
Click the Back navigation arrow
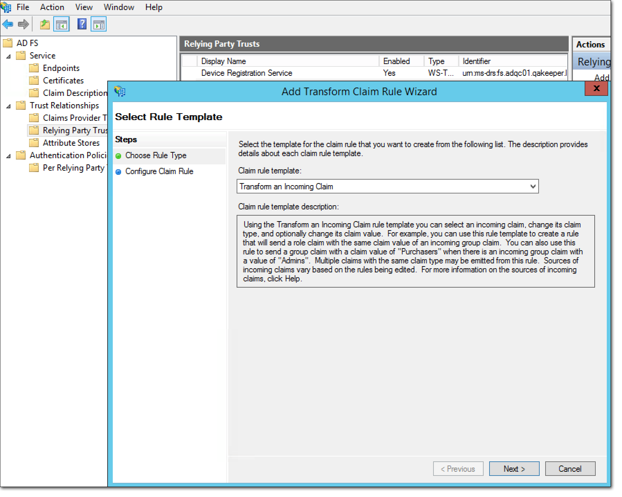pyautogui.click(x=8, y=24)
